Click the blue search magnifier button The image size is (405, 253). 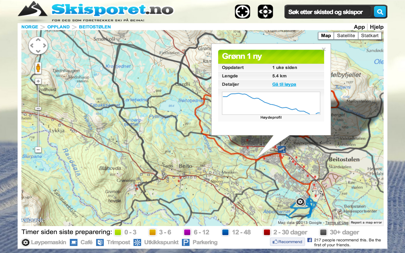[x=380, y=12]
